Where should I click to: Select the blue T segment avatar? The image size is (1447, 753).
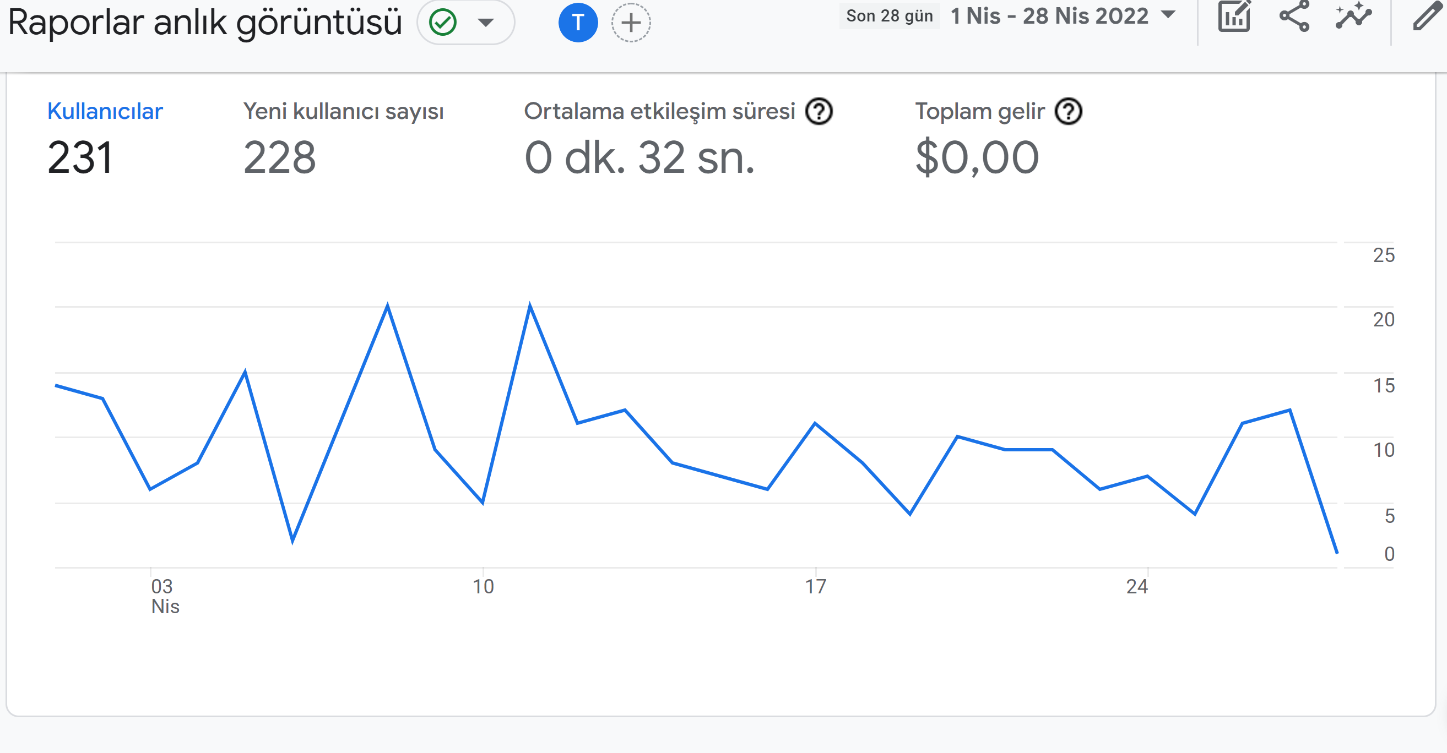pyautogui.click(x=578, y=23)
